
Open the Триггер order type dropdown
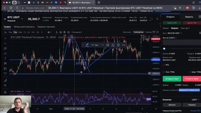185,28
